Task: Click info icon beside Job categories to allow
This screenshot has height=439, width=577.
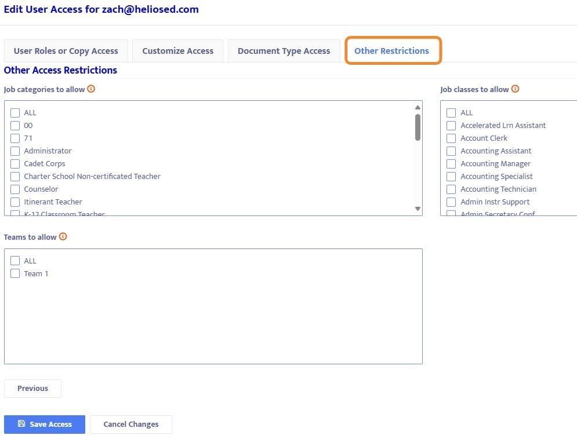Action: (x=91, y=89)
